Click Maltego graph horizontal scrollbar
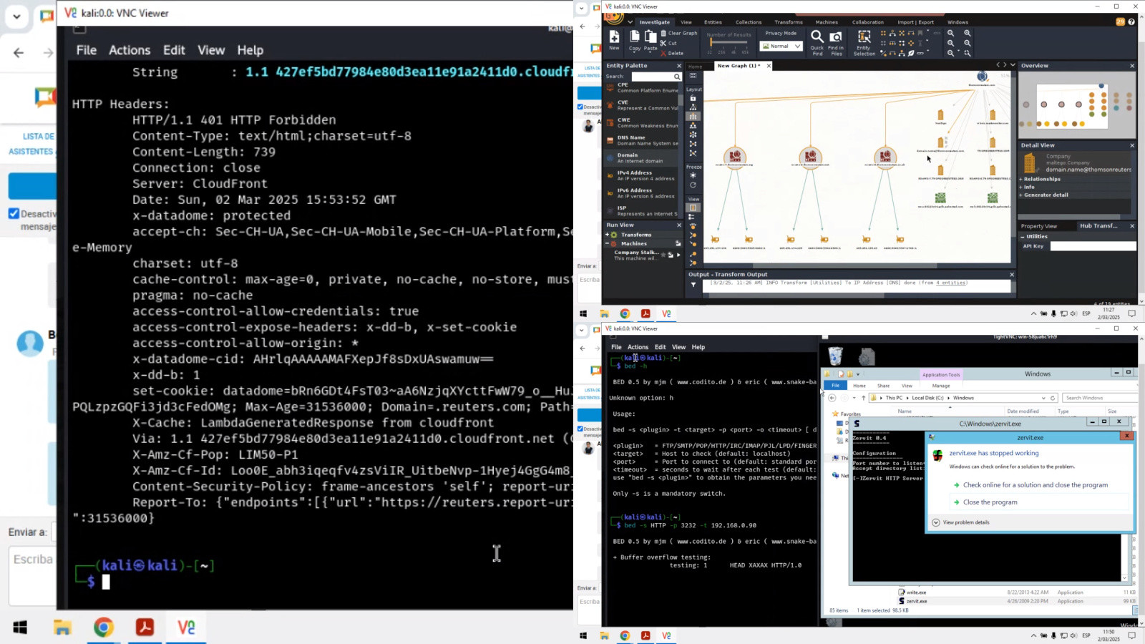1145x644 pixels. tap(844, 266)
